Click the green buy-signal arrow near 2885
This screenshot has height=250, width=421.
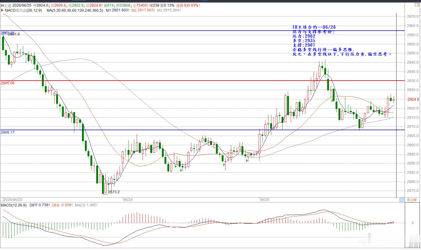point(181,170)
